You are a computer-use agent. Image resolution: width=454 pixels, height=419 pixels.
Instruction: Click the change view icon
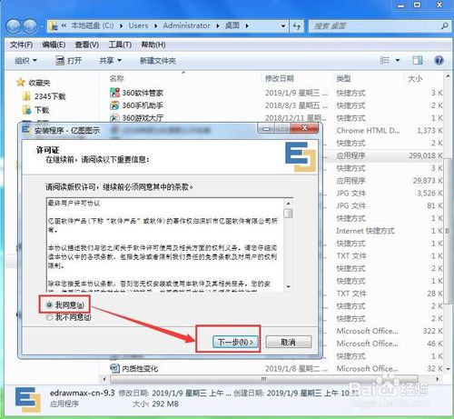pyautogui.click(x=384, y=60)
